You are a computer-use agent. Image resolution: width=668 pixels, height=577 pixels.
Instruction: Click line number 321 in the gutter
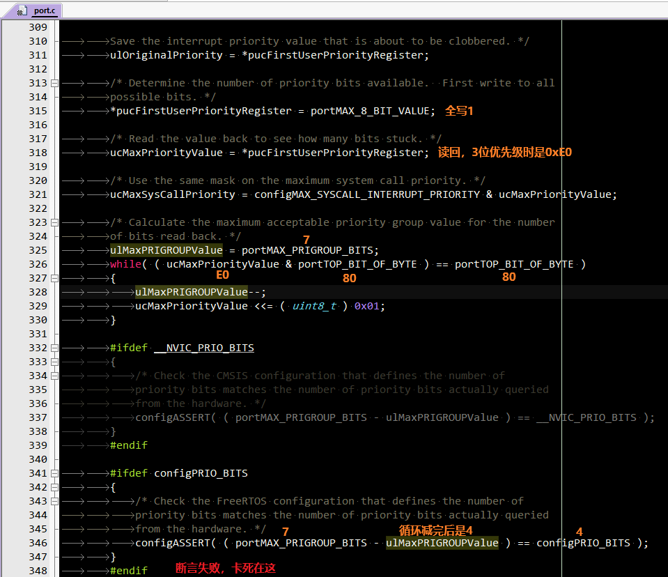pyautogui.click(x=38, y=194)
